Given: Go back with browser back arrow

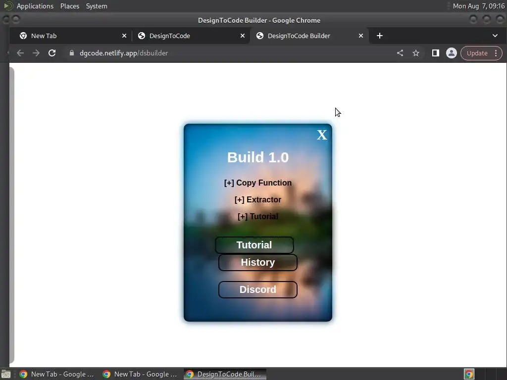Looking at the screenshot, I should 20,53.
